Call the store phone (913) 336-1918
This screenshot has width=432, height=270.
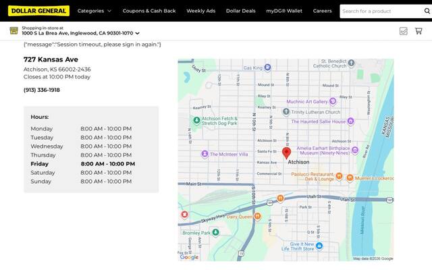pyautogui.click(x=42, y=90)
